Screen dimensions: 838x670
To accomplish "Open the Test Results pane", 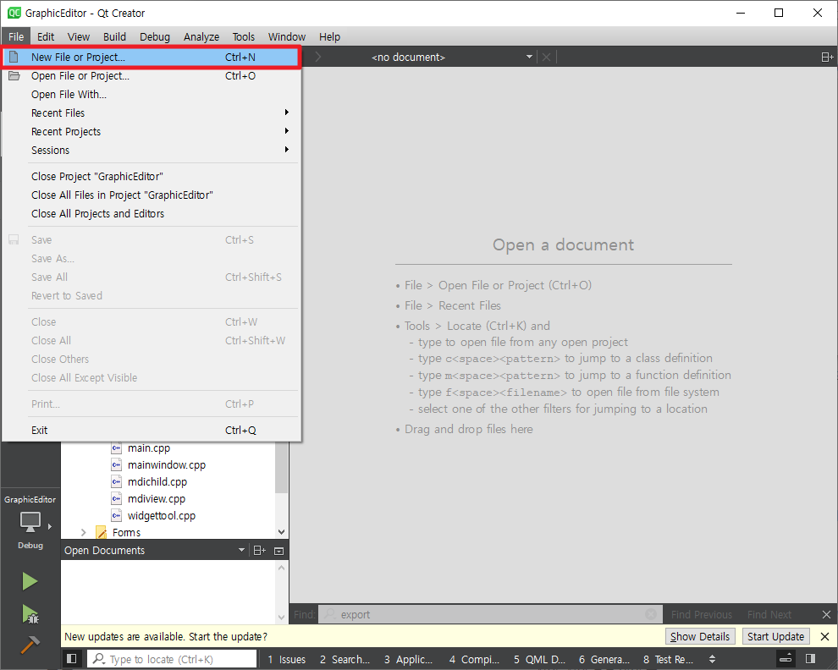I will tap(668, 659).
